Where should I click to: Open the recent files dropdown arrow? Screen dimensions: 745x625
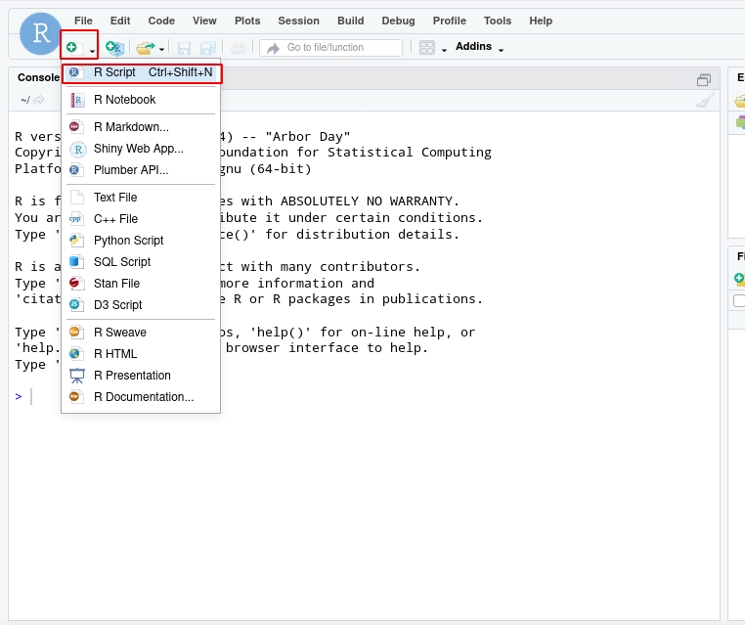click(x=162, y=48)
